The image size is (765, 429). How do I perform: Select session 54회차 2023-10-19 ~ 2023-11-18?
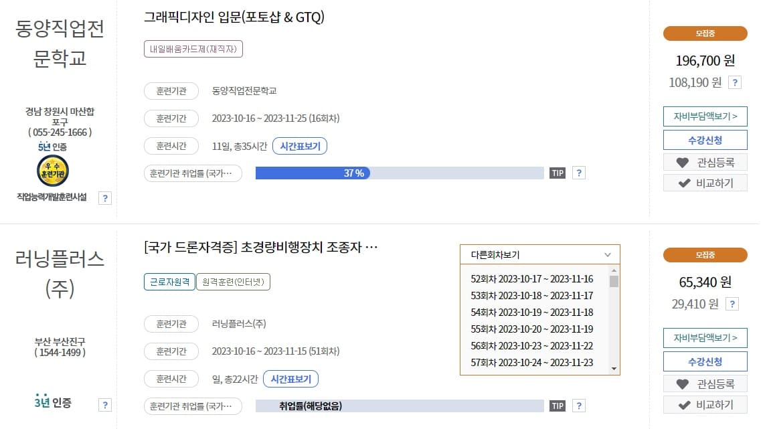coord(533,312)
